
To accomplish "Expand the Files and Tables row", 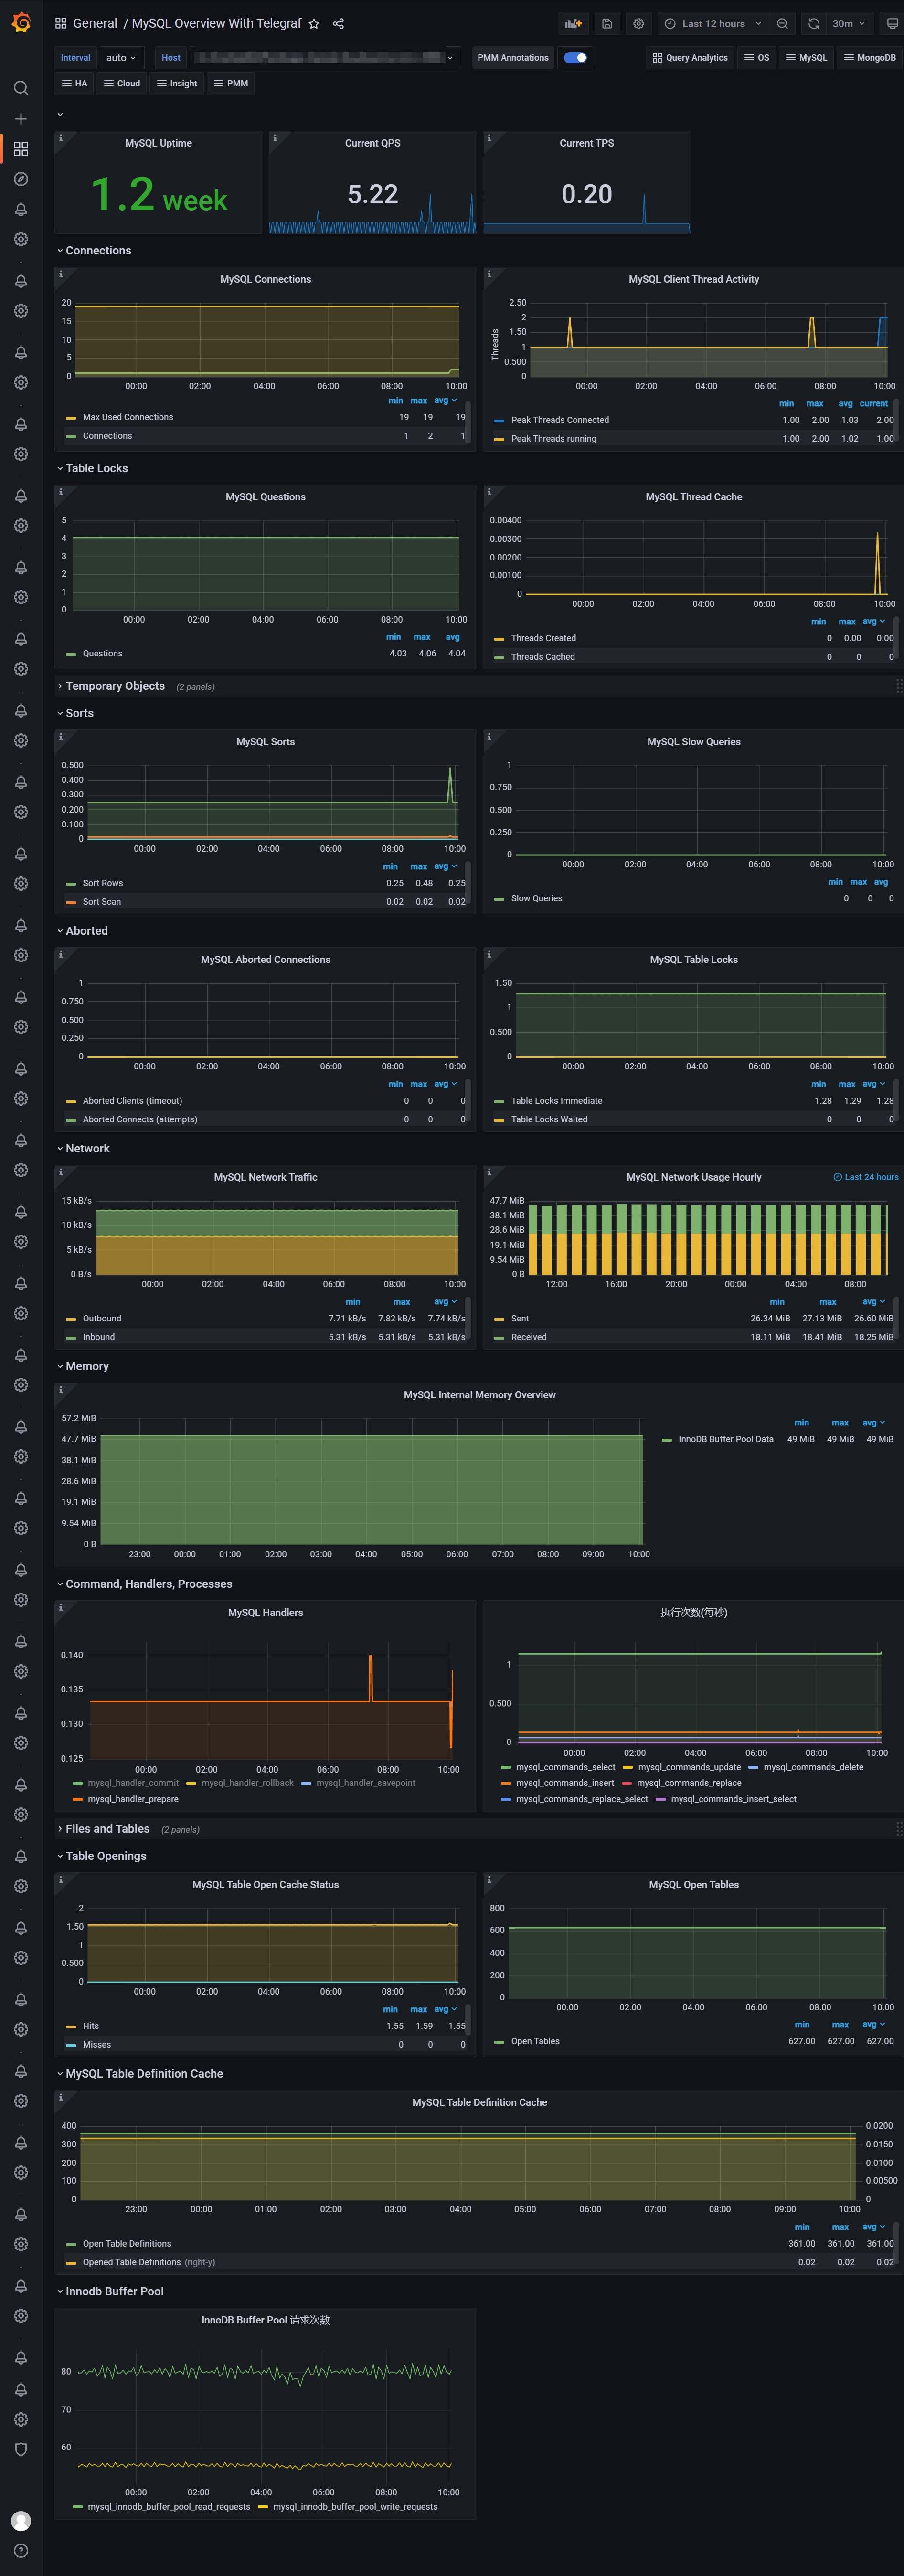I will [107, 1829].
